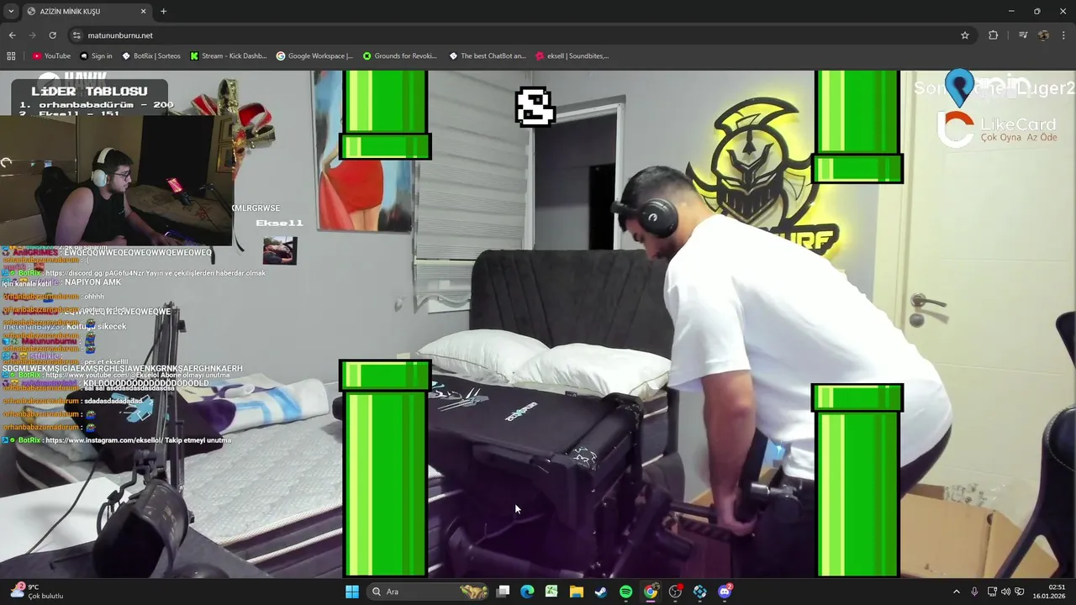
Task: Open the weather widget showing 9°C
Action: pyautogui.click(x=38, y=592)
